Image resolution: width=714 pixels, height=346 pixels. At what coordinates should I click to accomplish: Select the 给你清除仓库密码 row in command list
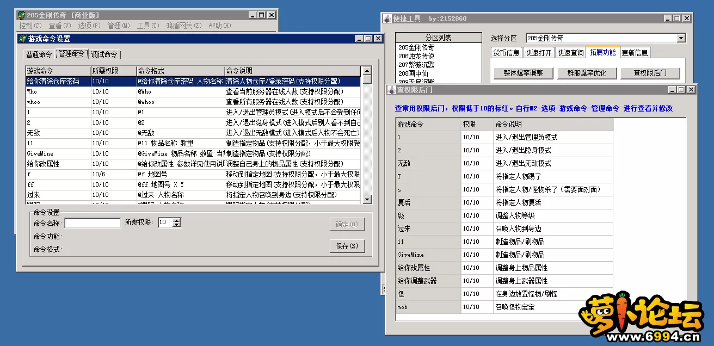[193, 81]
